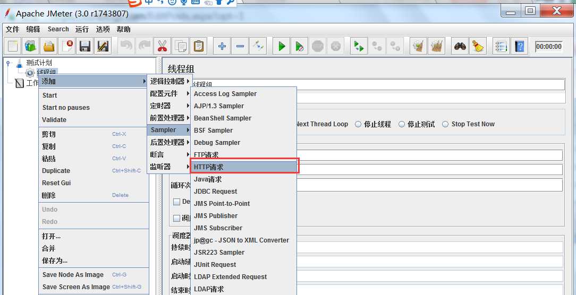Click the Open file folder icon
576x295 pixels.
[x=49, y=46]
